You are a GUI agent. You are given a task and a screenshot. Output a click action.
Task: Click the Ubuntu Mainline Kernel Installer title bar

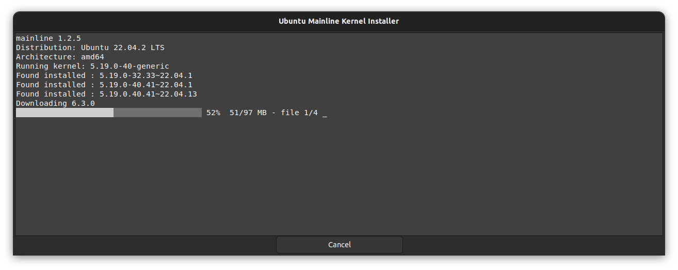coord(338,21)
